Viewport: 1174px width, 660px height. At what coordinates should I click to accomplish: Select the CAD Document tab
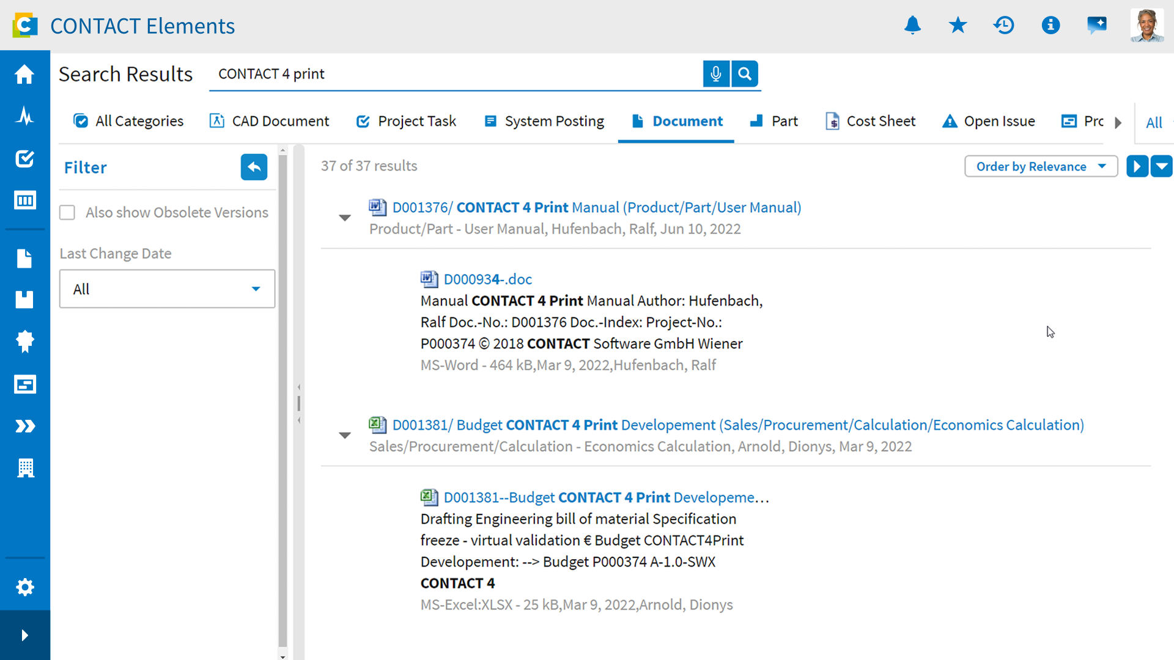[x=269, y=121]
